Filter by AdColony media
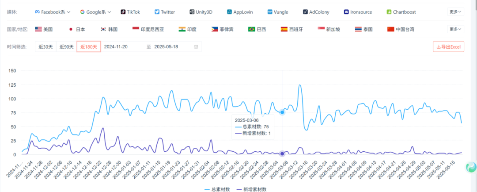 (x=316, y=12)
